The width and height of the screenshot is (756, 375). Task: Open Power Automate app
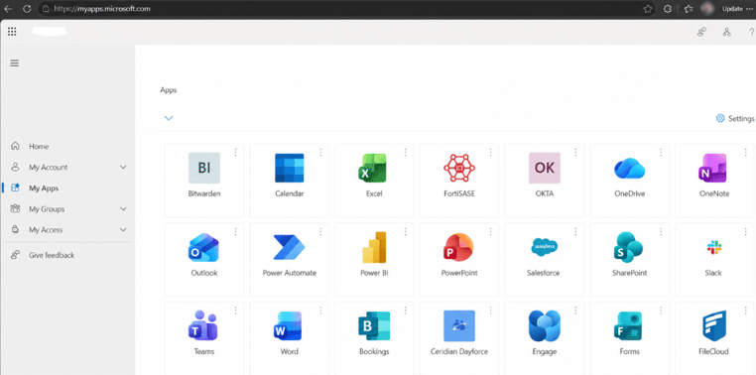pyautogui.click(x=290, y=259)
